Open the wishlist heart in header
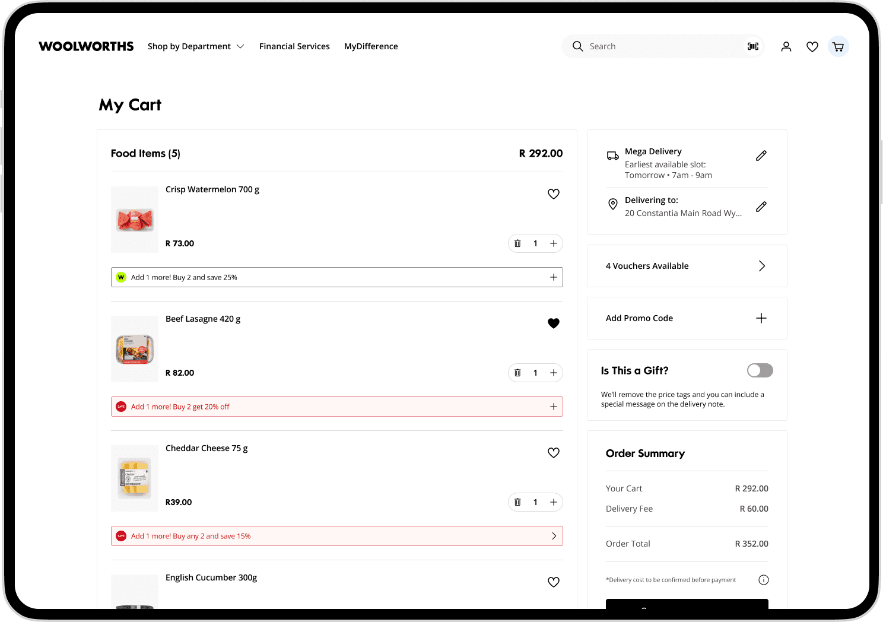This screenshot has height=622, width=883. pos(812,46)
